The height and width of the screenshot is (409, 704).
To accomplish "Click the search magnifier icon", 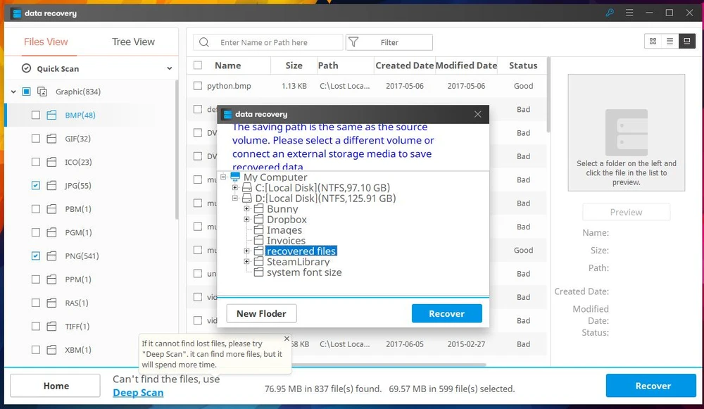I will [204, 42].
